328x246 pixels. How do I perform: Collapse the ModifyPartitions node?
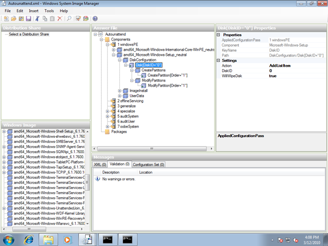132,80
